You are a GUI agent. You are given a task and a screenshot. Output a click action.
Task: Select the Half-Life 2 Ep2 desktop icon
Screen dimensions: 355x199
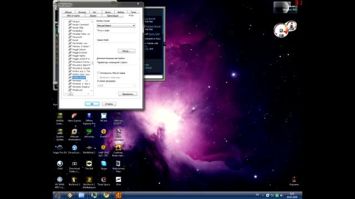pyautogui.click(x=104, y=150)
